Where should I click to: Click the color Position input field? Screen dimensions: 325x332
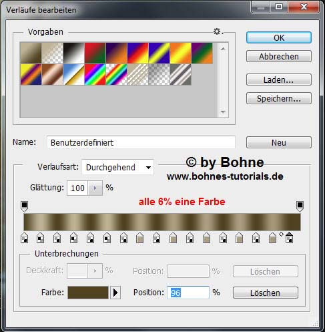188,293
